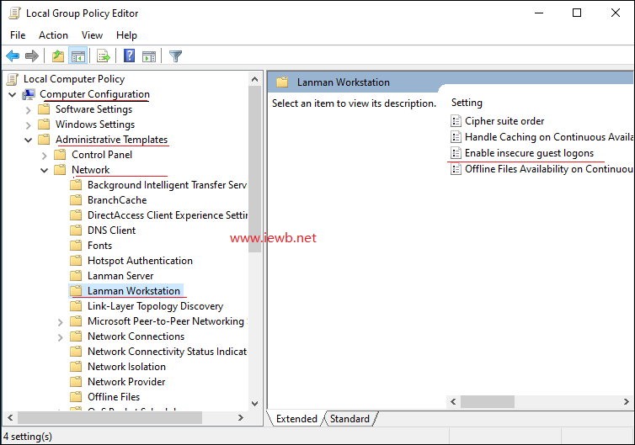
Task: Click the Network Provider folder icon
Action: click(x=76, y=382)
